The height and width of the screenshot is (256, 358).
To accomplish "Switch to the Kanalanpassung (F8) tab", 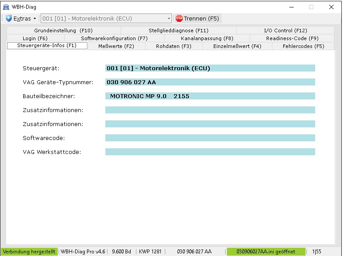I will coord(207,38).
